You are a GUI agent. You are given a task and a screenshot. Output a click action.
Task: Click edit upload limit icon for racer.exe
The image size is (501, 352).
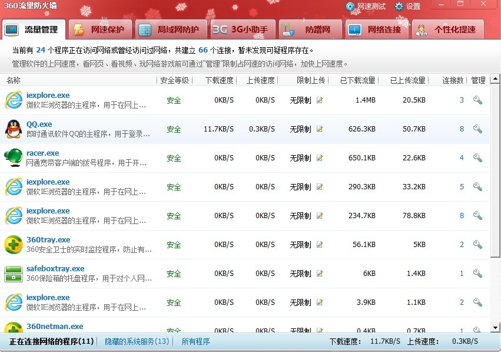click(320, 158)
